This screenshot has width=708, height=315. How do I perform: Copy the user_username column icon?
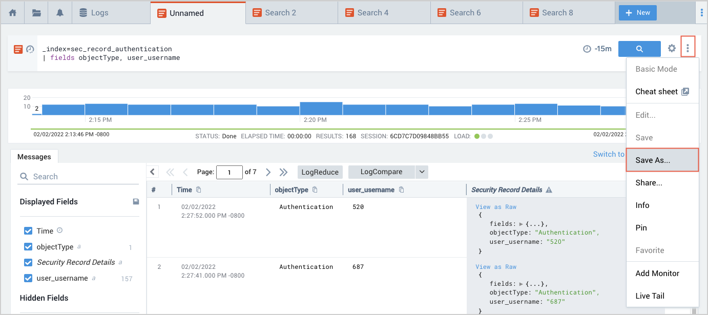[402, 190]
